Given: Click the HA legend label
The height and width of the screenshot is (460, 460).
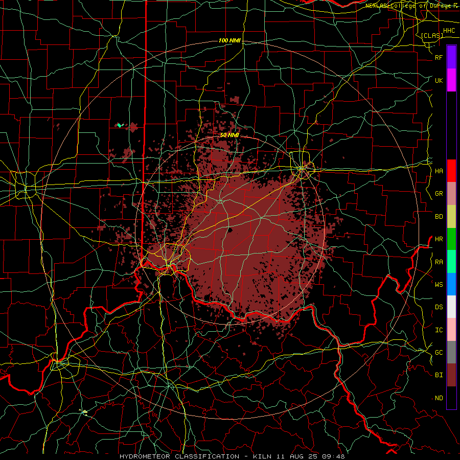Looking at the screenshot, I should [439, 171].
